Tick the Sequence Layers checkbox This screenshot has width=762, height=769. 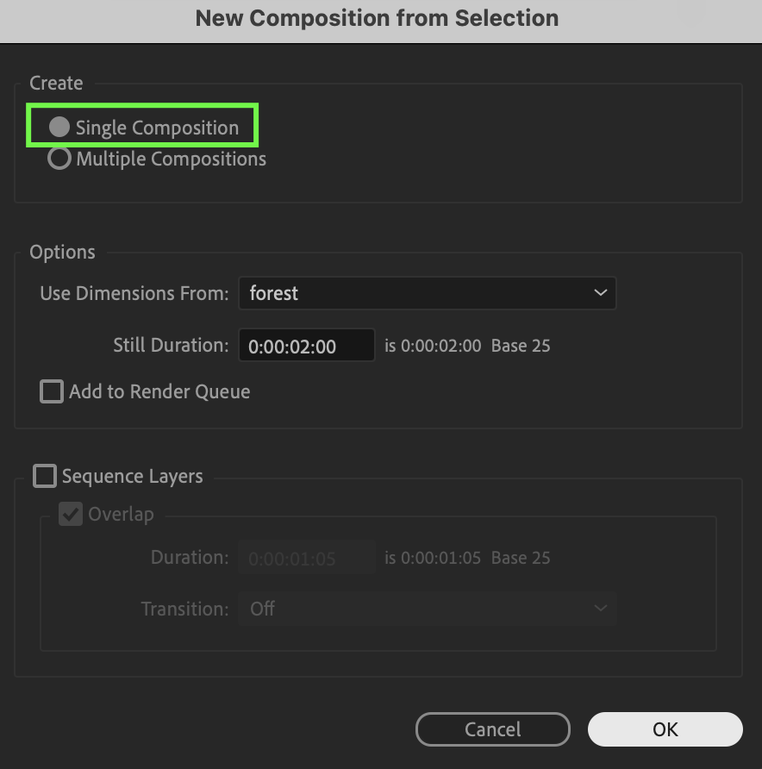tap(45, 476)
